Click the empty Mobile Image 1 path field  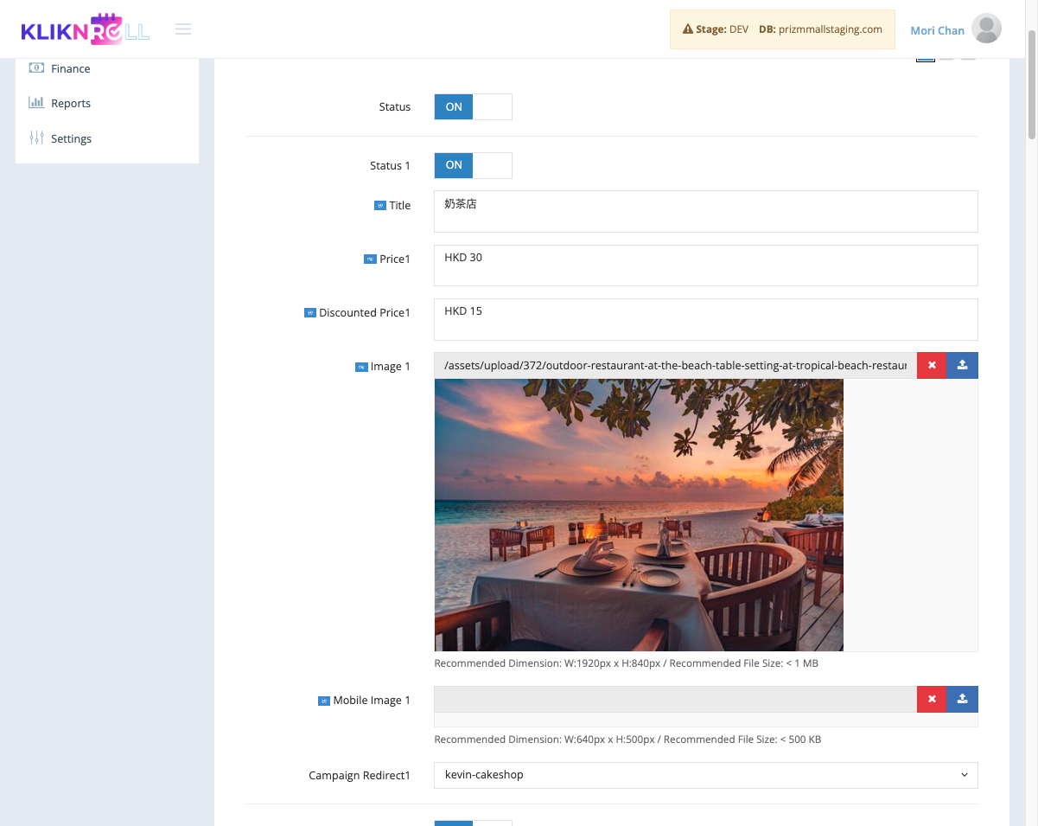[675, 700]
